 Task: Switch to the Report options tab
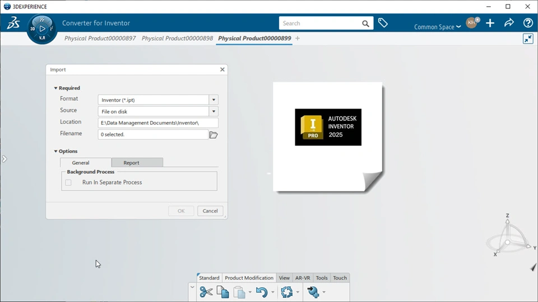[x=137, y=163]
